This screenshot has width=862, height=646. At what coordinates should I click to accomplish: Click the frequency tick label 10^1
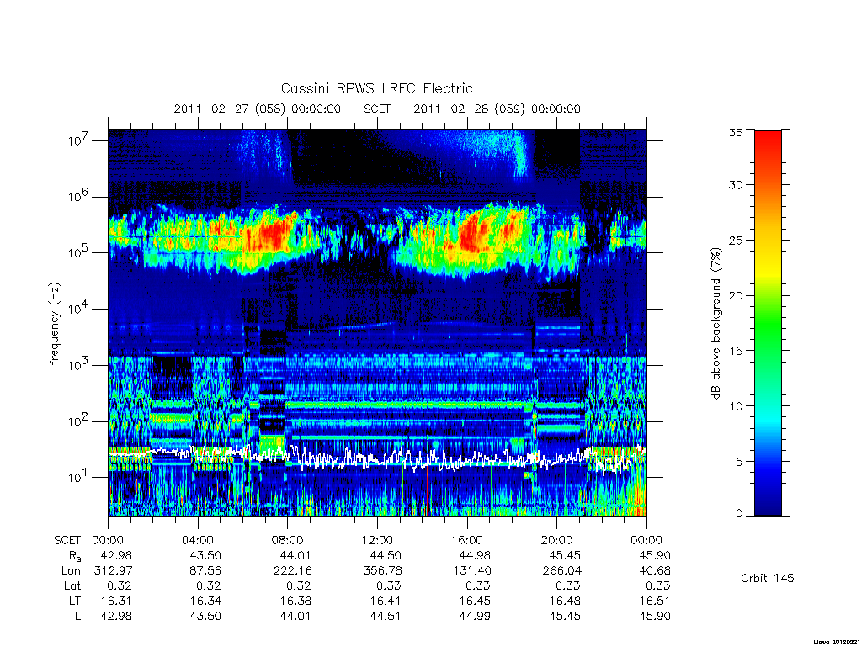(79, 477)
